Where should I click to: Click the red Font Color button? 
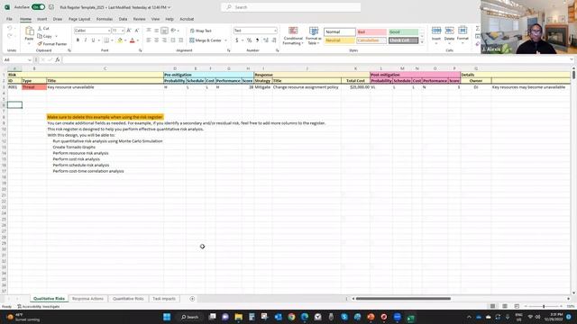(x=133, y=40)
